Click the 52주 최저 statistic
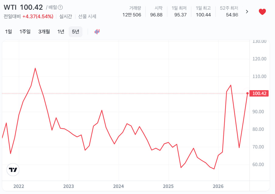Viewport: 275px width, 194px height. tap(229, 11)
